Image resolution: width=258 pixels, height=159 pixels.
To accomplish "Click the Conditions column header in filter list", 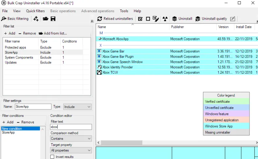I will (x=71, y=41).
